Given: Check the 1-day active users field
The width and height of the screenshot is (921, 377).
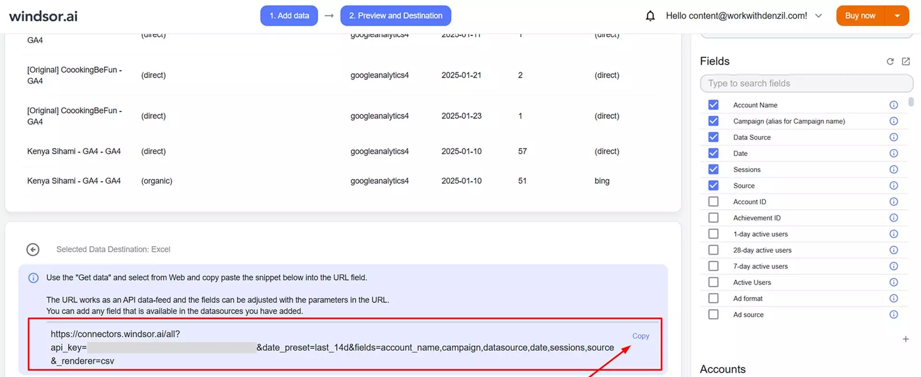Looking at the screenshot, I should (713, 234).
